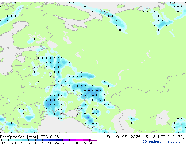The image size is (186, 144).
Task: Pick the 15–20 mm blue legend swatch
Action: coord(46,140)
